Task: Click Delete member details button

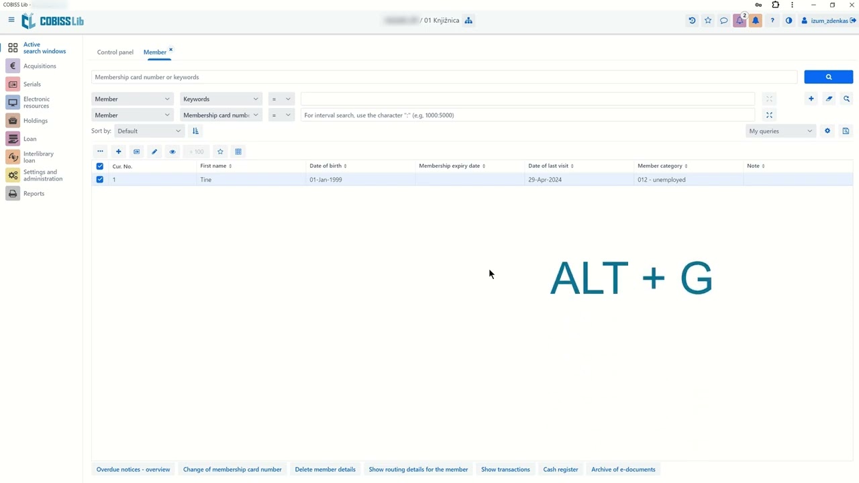Action: 325,470
